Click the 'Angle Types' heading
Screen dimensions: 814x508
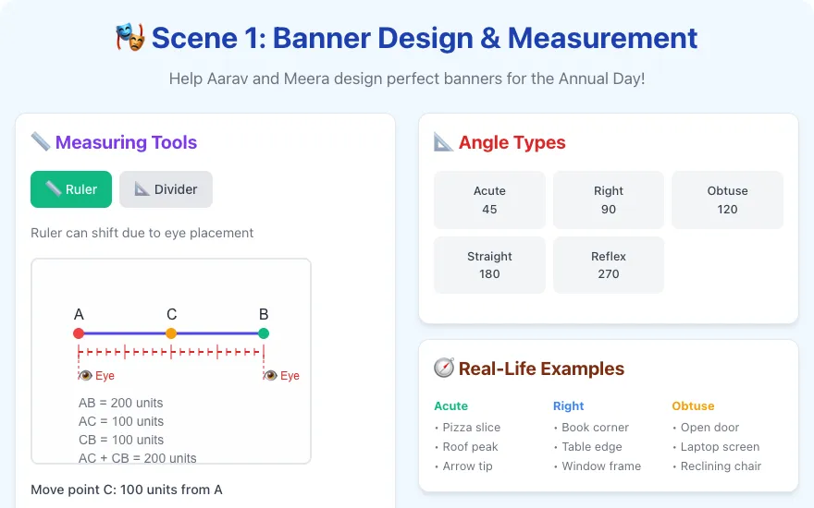(x=512, y=142)
